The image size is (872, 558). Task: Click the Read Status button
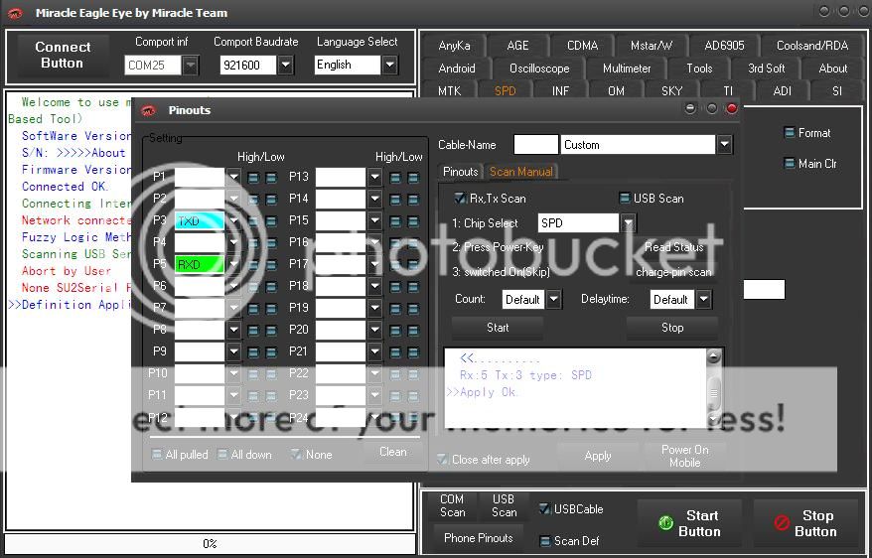pyautogui.click(x=674, y=247)
